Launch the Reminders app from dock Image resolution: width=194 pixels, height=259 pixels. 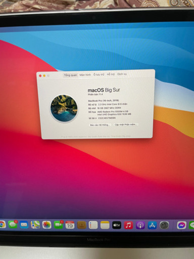click(x=93, y=225)
